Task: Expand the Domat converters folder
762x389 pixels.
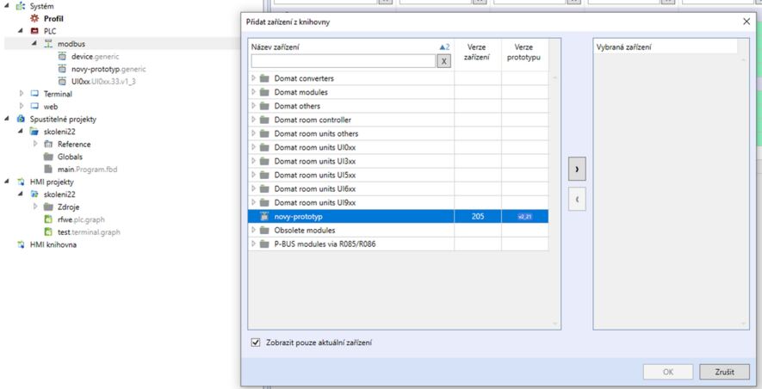Action: click(x=254, y=78)
